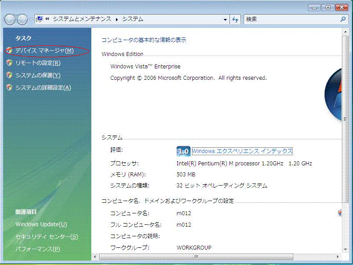Select システムとメンテナンス breadcrumb
Viewport: 353px width, 265px height.
point(82,19)
